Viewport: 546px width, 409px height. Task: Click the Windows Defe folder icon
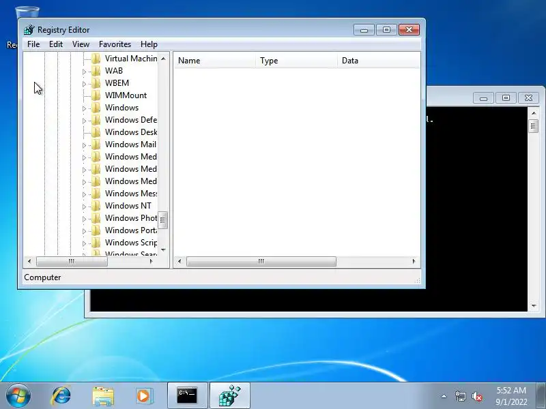[96, 120]
